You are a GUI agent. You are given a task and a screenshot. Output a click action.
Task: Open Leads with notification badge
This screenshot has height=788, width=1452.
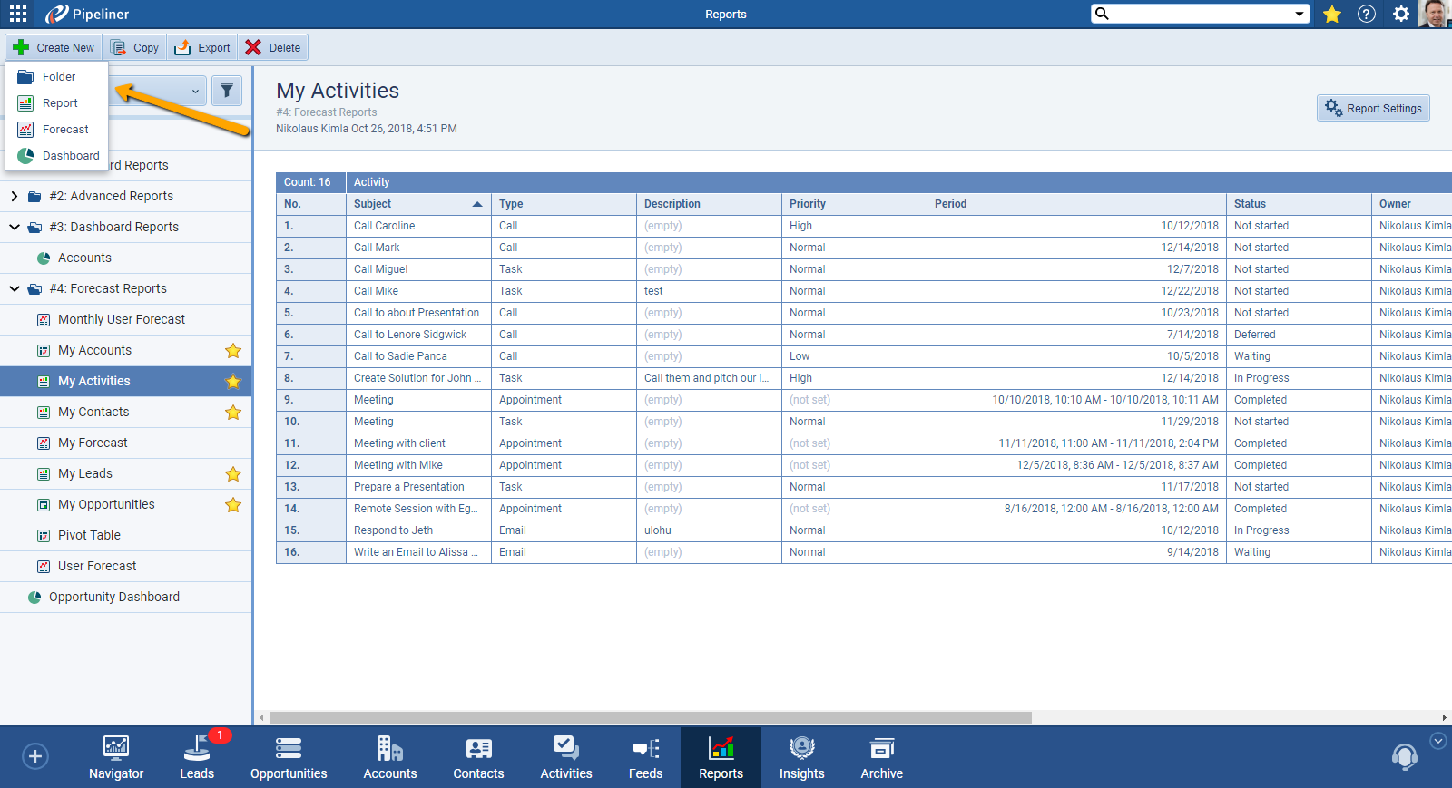pos(197,757)
